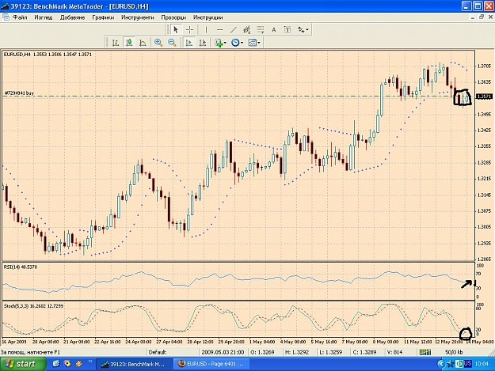
Task: Open the Изглед menu
Action: click(x=44, y=17)
